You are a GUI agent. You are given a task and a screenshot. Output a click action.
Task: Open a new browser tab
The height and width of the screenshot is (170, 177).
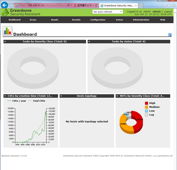click(x=141, y=5)
